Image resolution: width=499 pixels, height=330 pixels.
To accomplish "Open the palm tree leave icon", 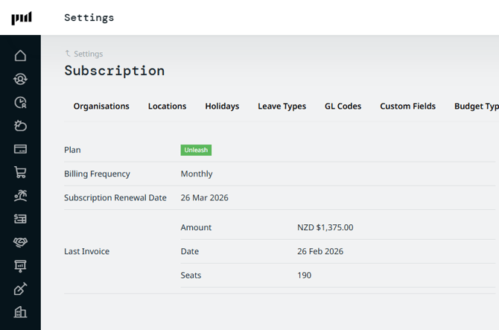I will (x=20, y=196).
